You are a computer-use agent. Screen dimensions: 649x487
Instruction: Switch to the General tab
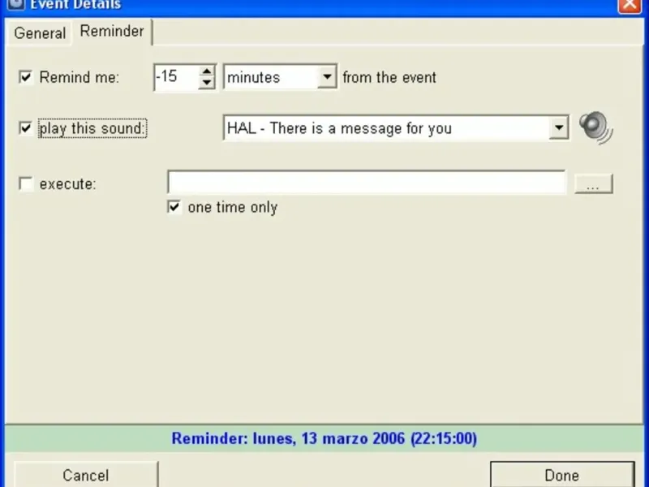pos(40,33)
